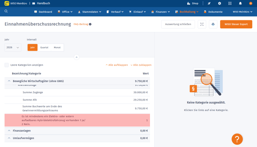The width and height of the screenshot is (257, 147).
Task: Toggle fullscreen view of the report
Action: [x=202, y=24]
